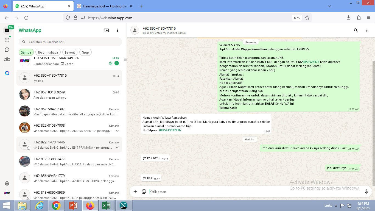Open the Chats icon in WhatsApp sidebar
The width and height of the screenshot is (375, 211).
tap(7, 30)
